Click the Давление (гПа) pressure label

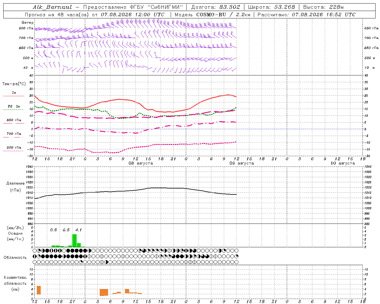(x=15, y=187)
